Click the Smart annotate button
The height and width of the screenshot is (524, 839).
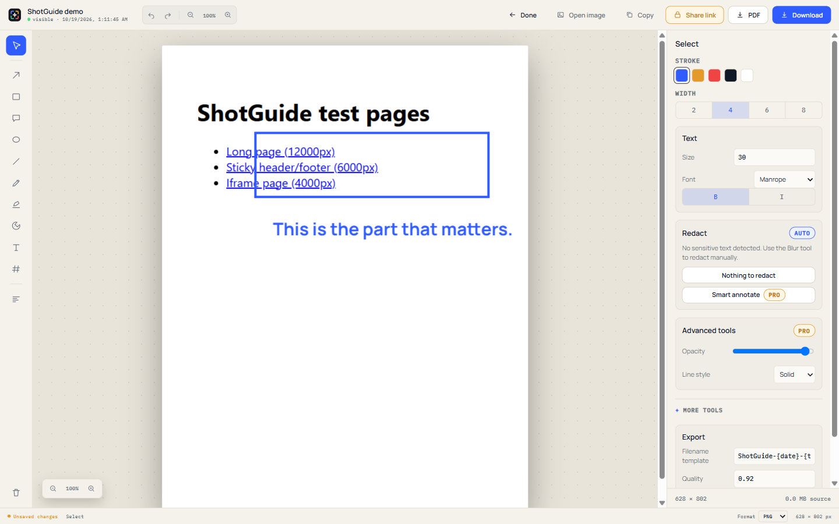[x=749, y=295]
